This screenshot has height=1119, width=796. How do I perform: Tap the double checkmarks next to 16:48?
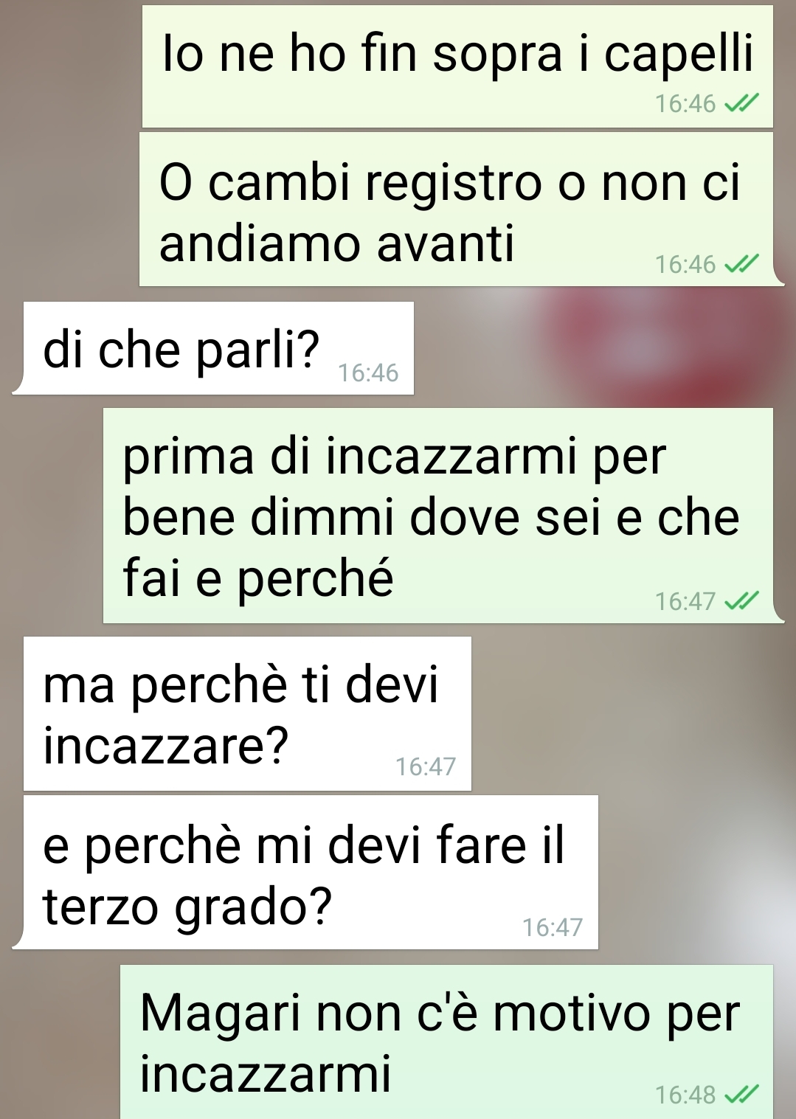(741, 1095)
